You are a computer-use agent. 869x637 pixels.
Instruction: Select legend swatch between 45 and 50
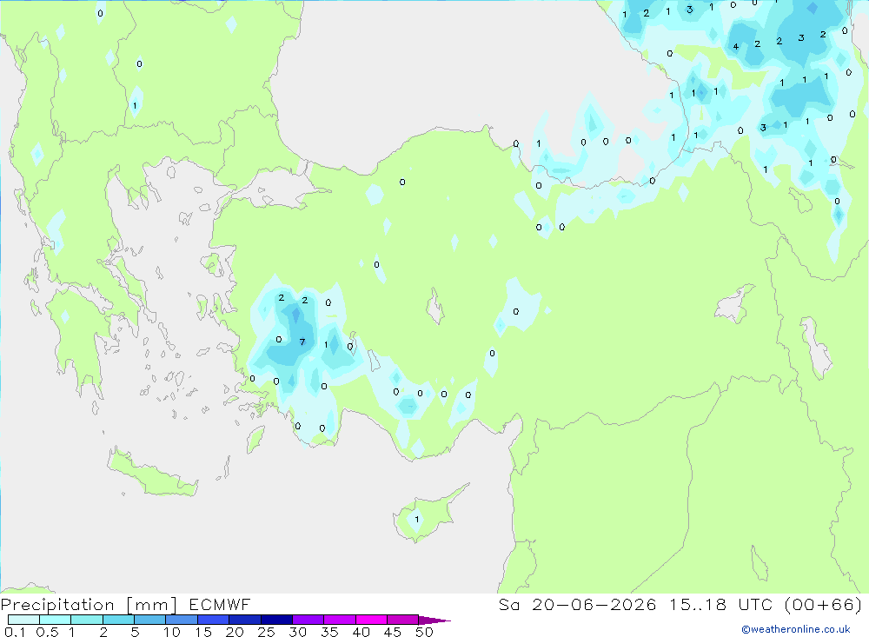pos(403,620)
